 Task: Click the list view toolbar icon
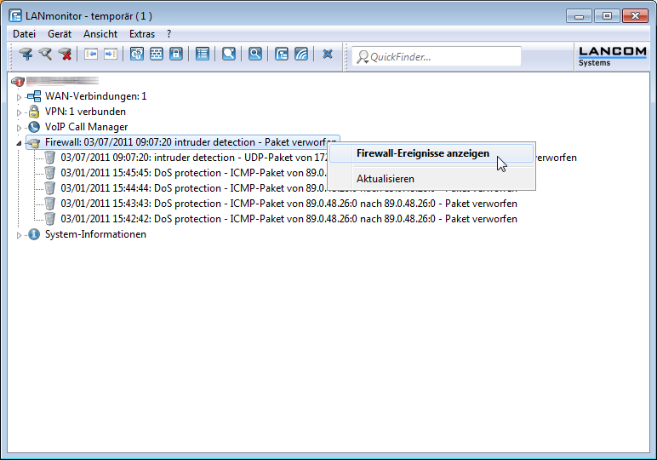pos(202,55)
